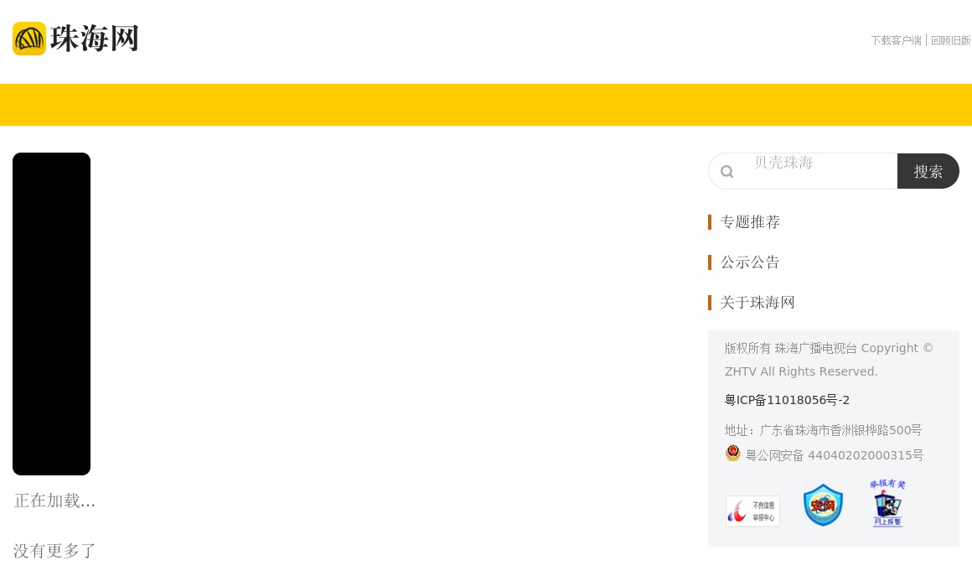Open the 关于珠海网 section
972x576 pixels.
click(757, 303)
